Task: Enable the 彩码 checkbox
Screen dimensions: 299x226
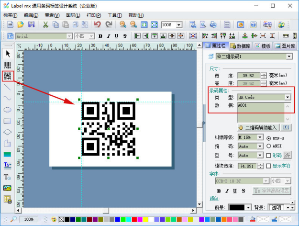Action: coord(268,155)
